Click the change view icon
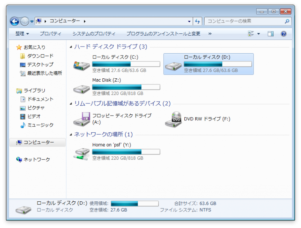301x228 pixels. click(x=251, y=34)
